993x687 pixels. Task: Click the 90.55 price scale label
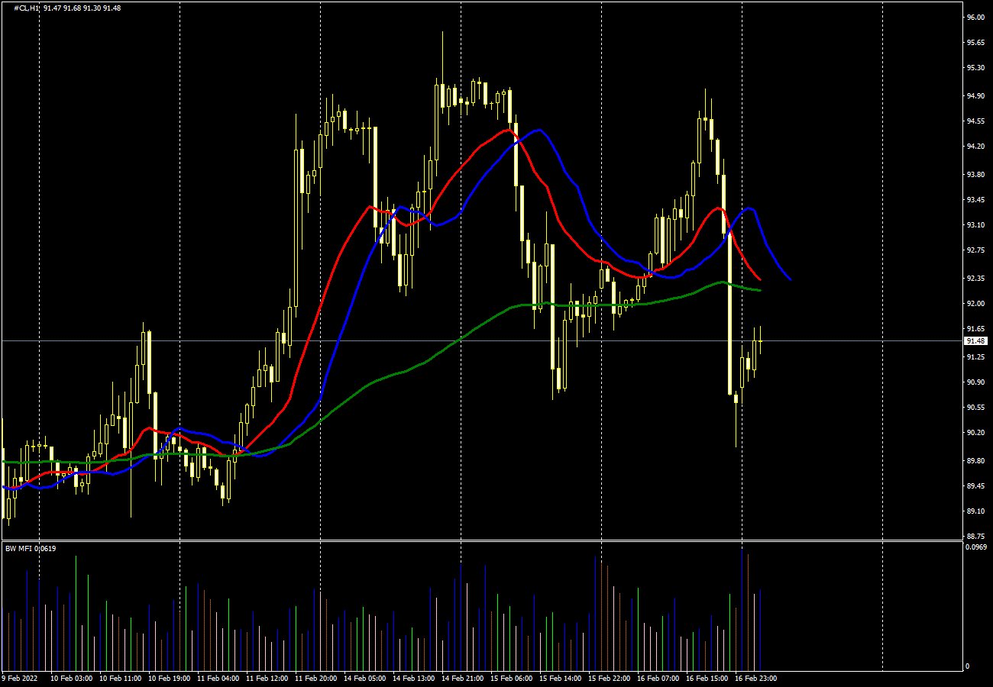(x=975, y=408)
